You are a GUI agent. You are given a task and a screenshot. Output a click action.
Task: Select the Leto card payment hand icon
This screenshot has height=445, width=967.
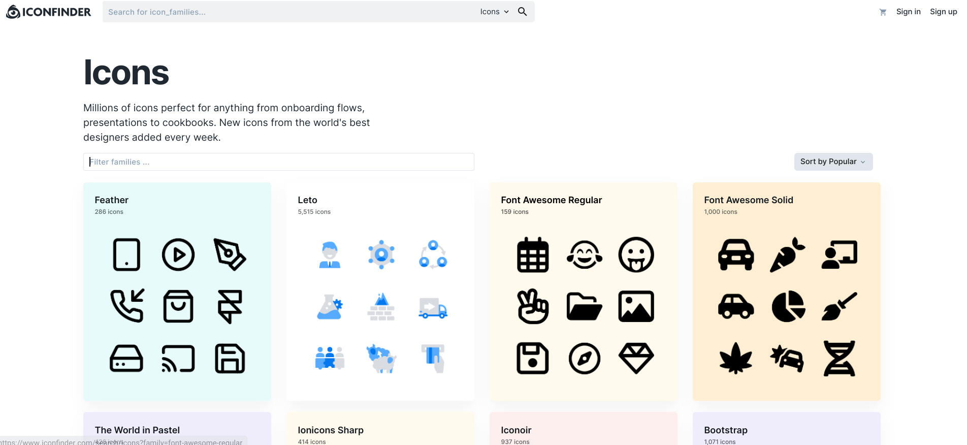(x=433, y=358)
